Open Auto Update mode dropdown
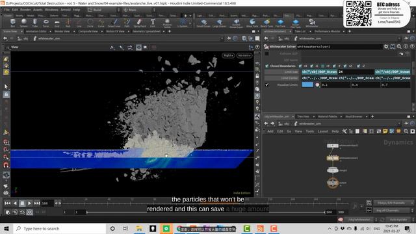Viewport: 416px width, 234px height. (x=400, y=220)
